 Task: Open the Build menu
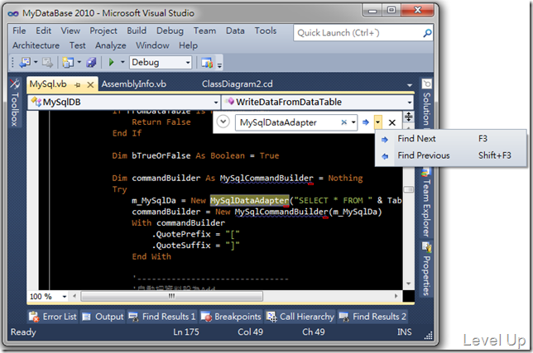[x=137, y=31]
